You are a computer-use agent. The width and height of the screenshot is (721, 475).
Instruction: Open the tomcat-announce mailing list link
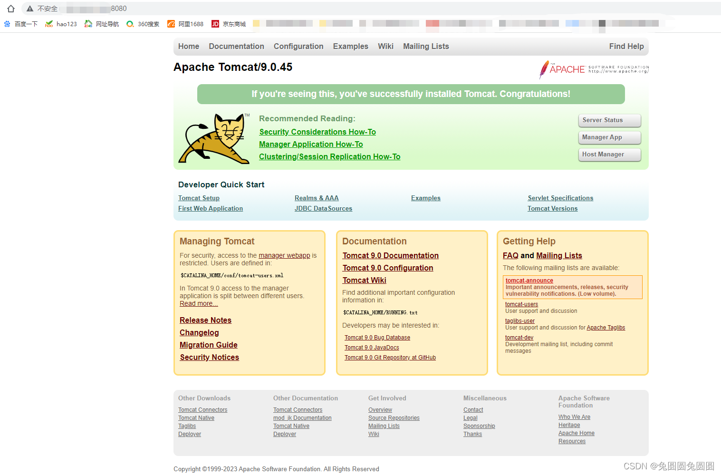529,281
